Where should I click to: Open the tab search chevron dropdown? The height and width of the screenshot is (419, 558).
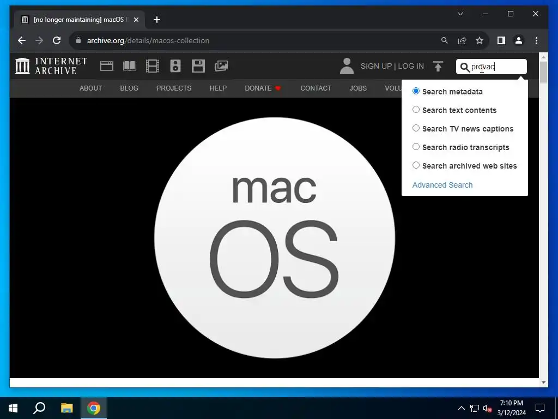click(x=460, y=14)
